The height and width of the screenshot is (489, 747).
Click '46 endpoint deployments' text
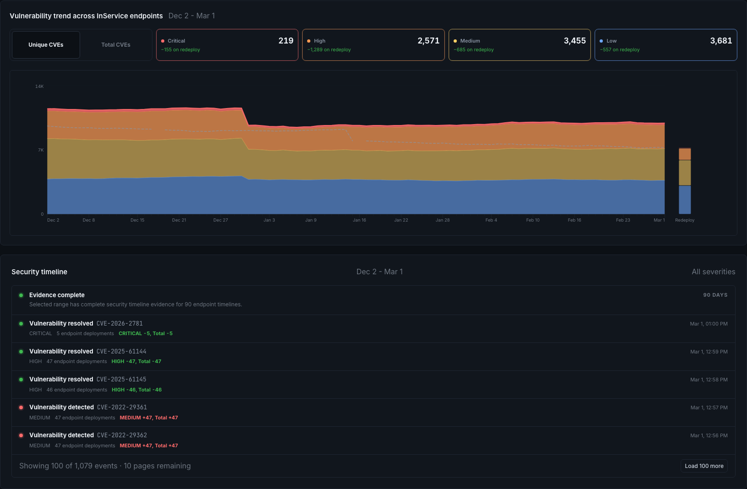77,390
